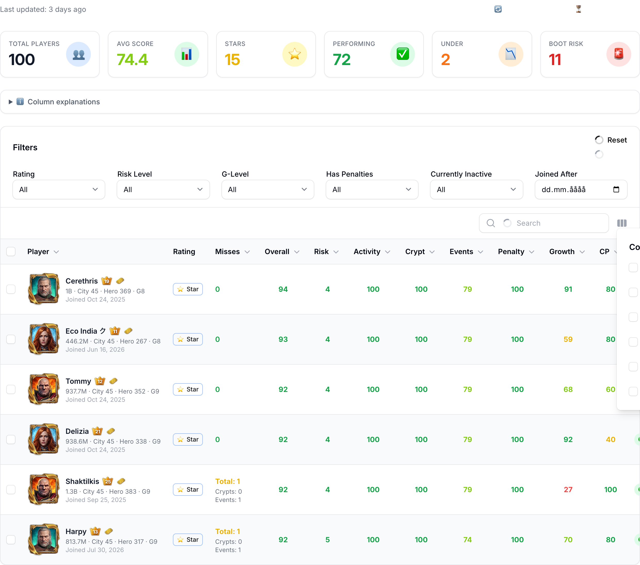Select the Eco India row checkbox
Viewport: 640px width, 565px height.
11,339
